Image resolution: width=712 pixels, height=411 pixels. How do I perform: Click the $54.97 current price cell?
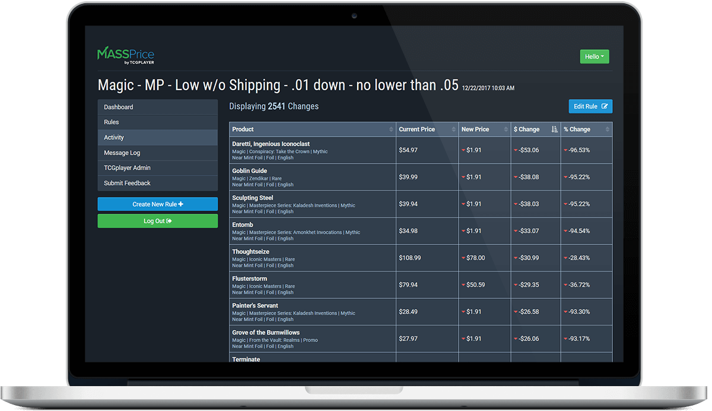(x=427, y=150)
